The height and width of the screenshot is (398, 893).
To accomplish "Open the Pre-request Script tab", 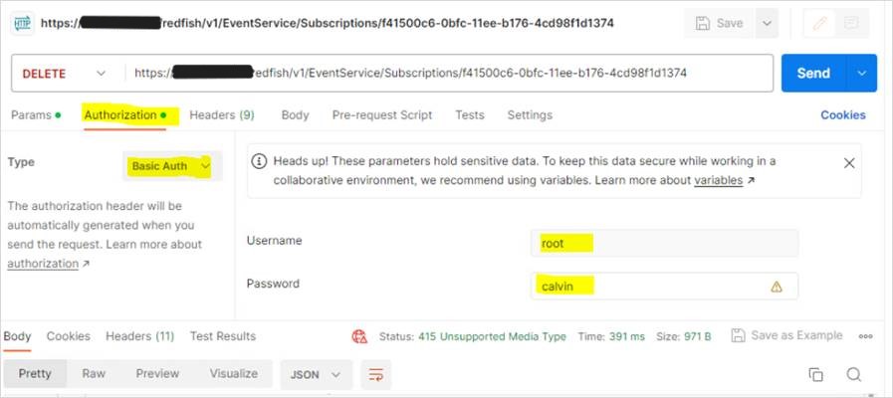I will point(382,114).
